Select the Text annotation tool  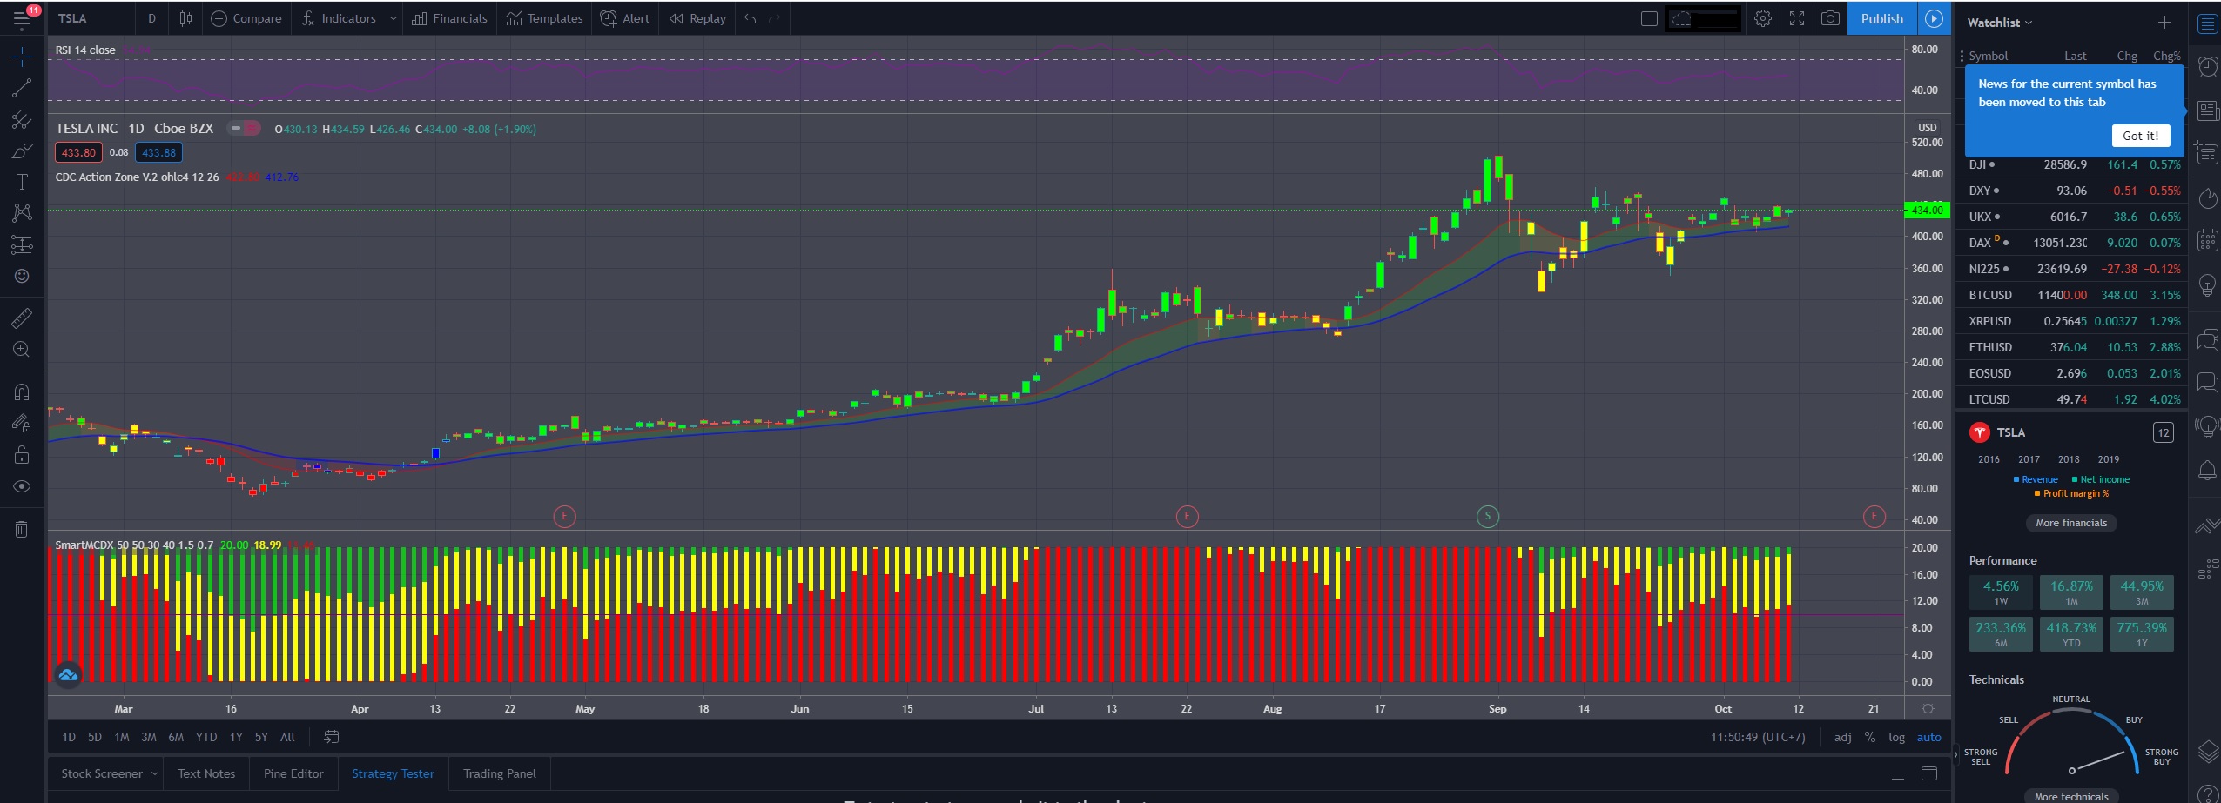coord(22,182)
